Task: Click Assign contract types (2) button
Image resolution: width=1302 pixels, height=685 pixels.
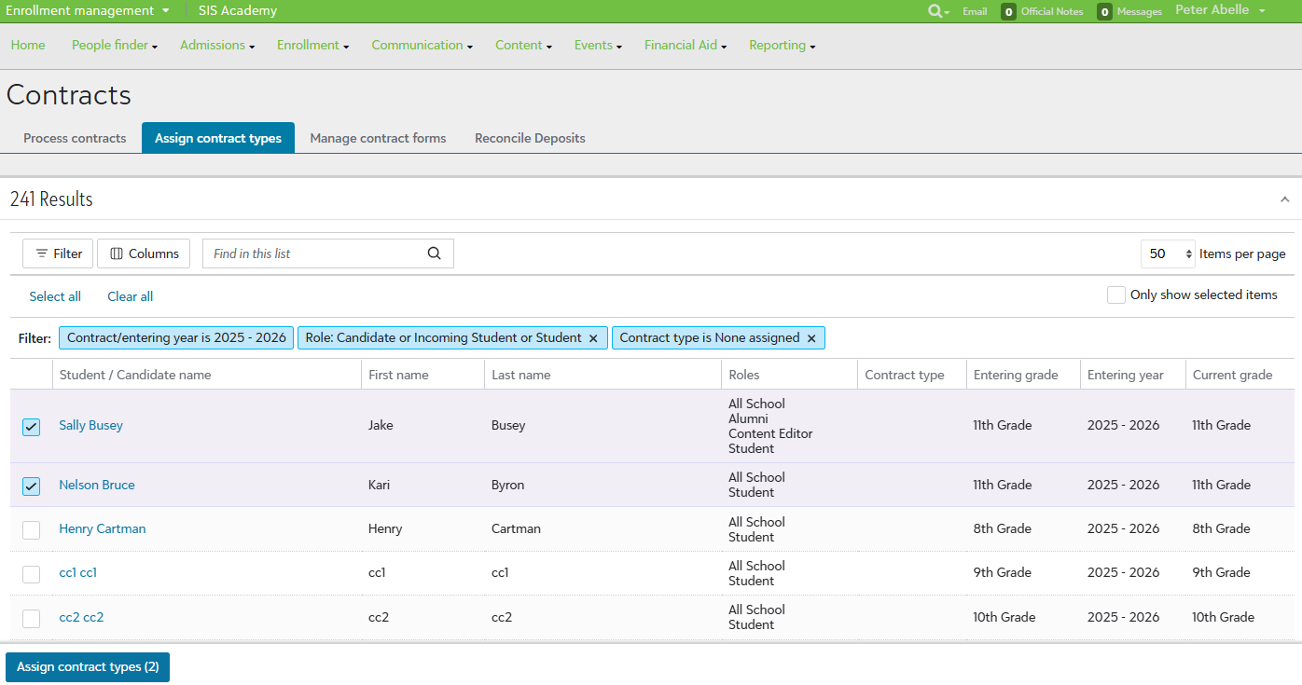Action: (88, 667)
